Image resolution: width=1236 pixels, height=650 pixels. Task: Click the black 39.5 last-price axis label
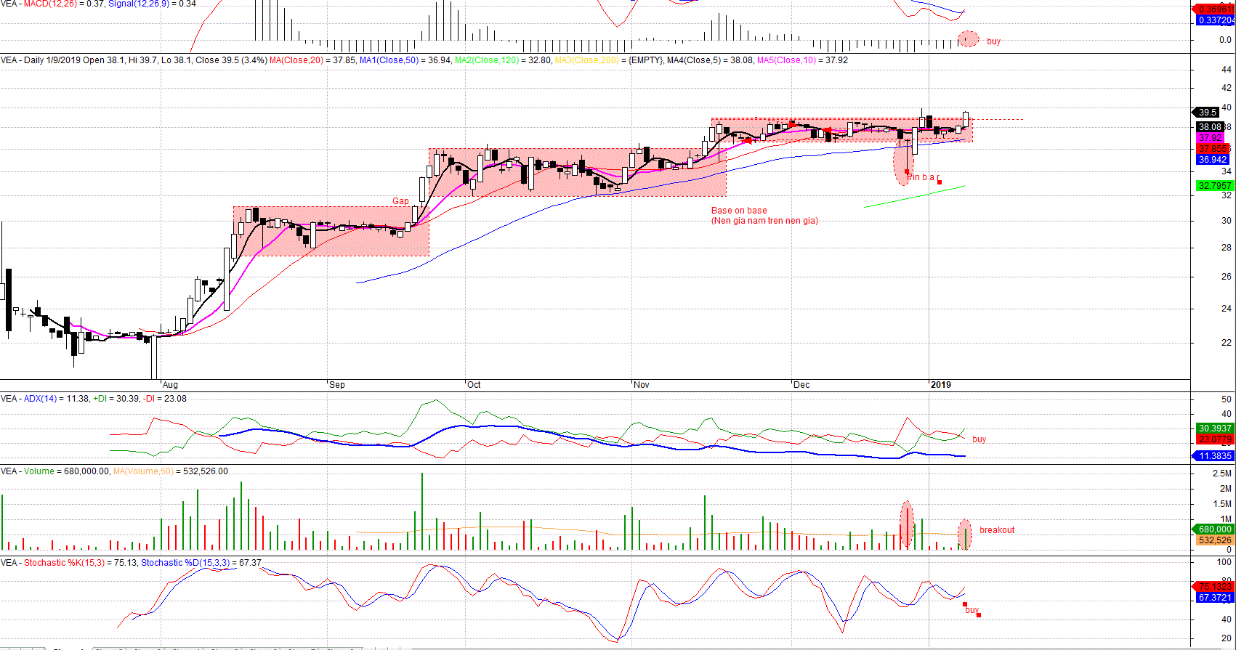coord(1208,113)
